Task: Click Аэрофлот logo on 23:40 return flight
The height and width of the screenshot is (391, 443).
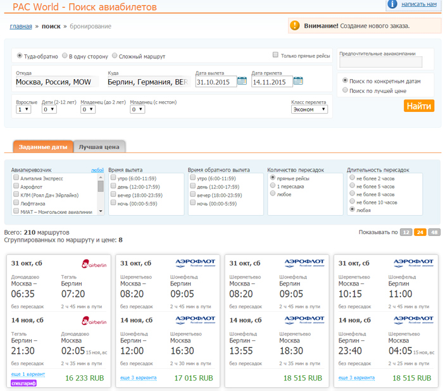Action: (413, 320)
